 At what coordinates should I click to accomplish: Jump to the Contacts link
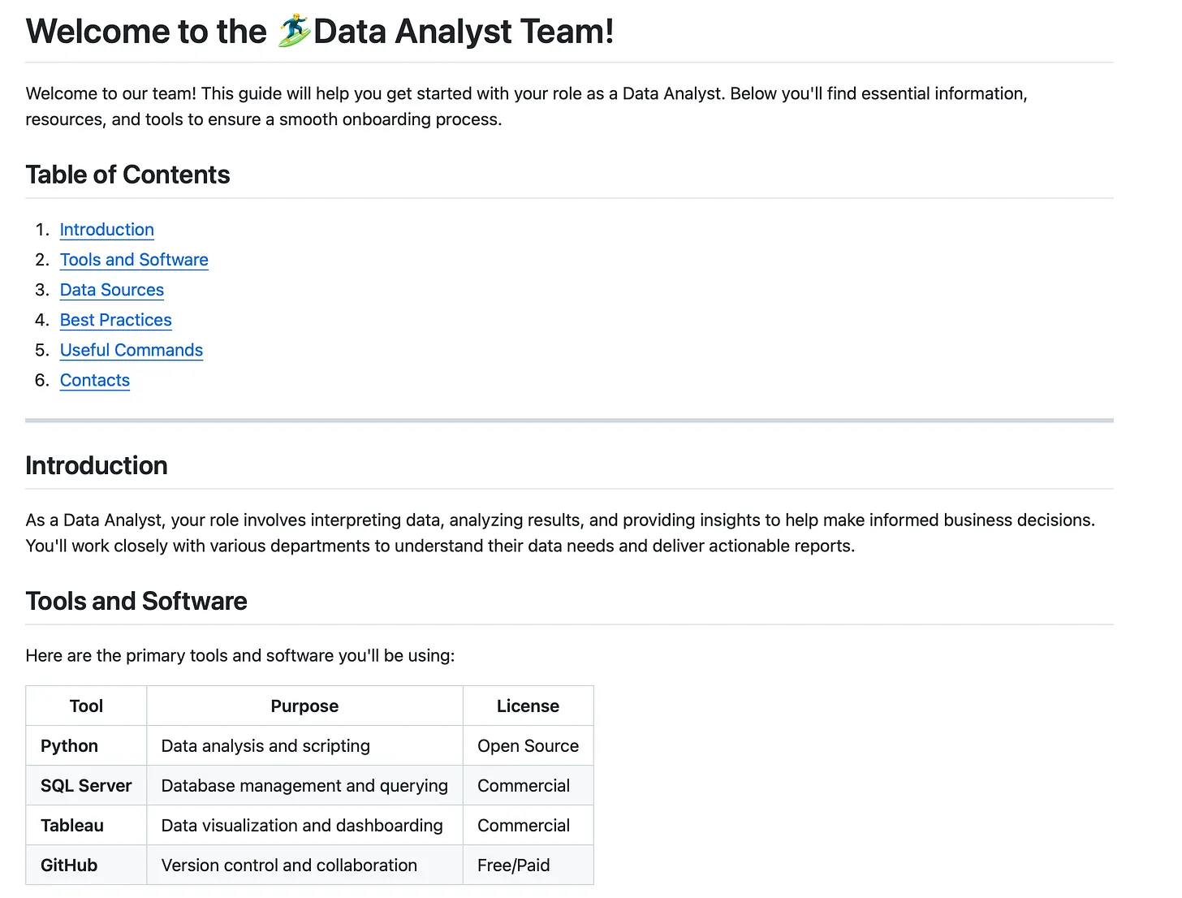pyautogui.click(x=95, y=380)
